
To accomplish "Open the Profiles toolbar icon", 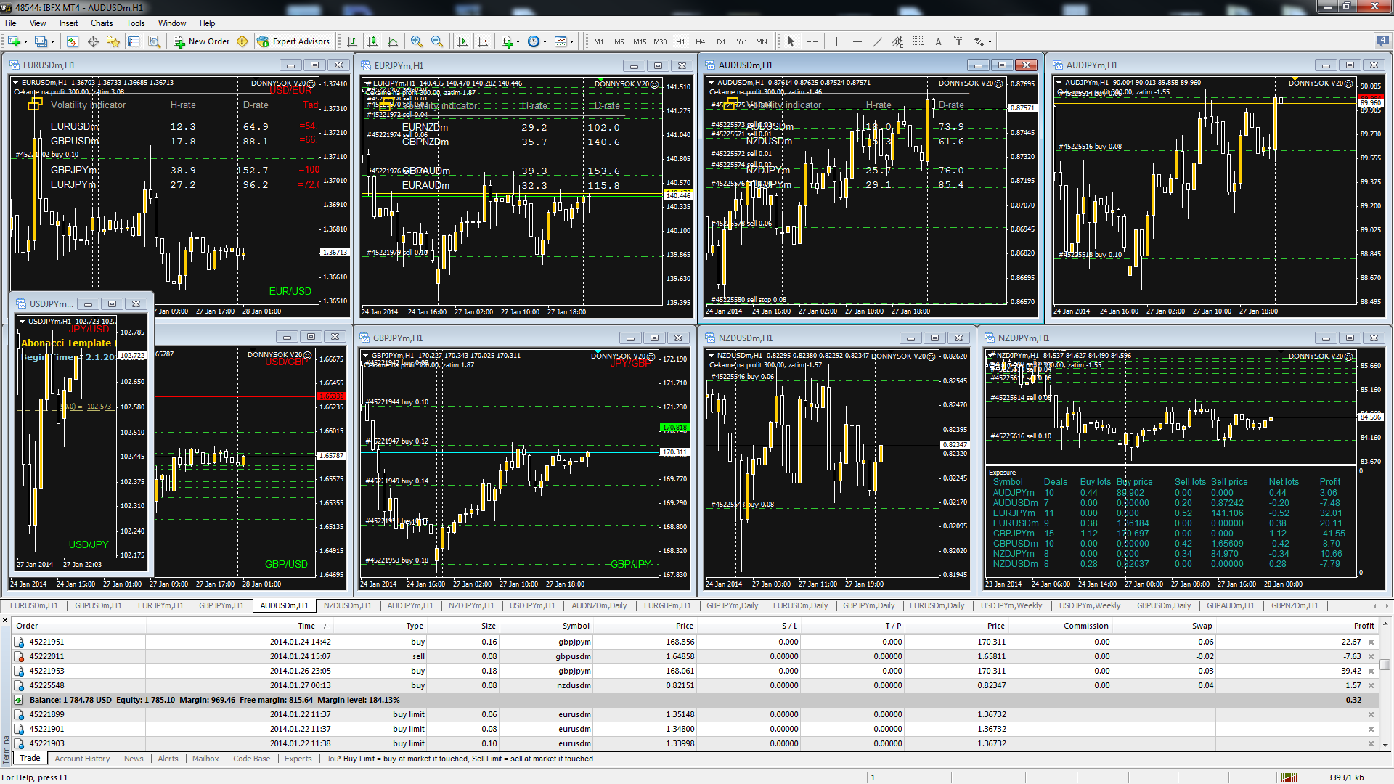I will [41, 41].
